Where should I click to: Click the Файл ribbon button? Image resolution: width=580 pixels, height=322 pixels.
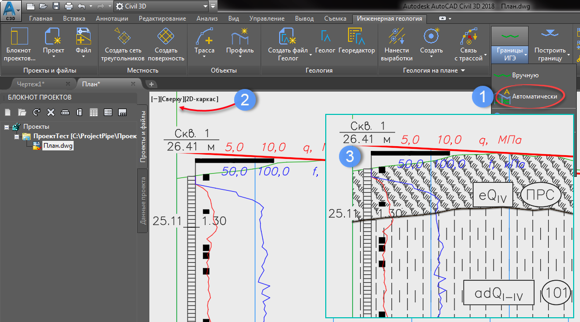click(x=83, y=43)
